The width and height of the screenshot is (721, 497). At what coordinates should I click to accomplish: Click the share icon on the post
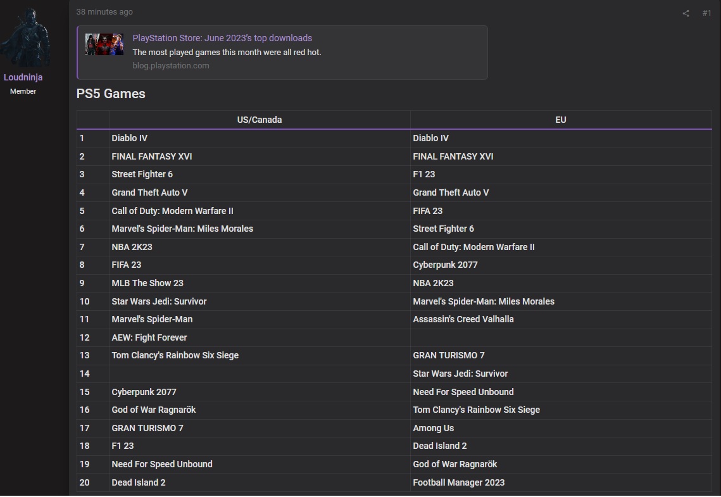pos(686,13)
